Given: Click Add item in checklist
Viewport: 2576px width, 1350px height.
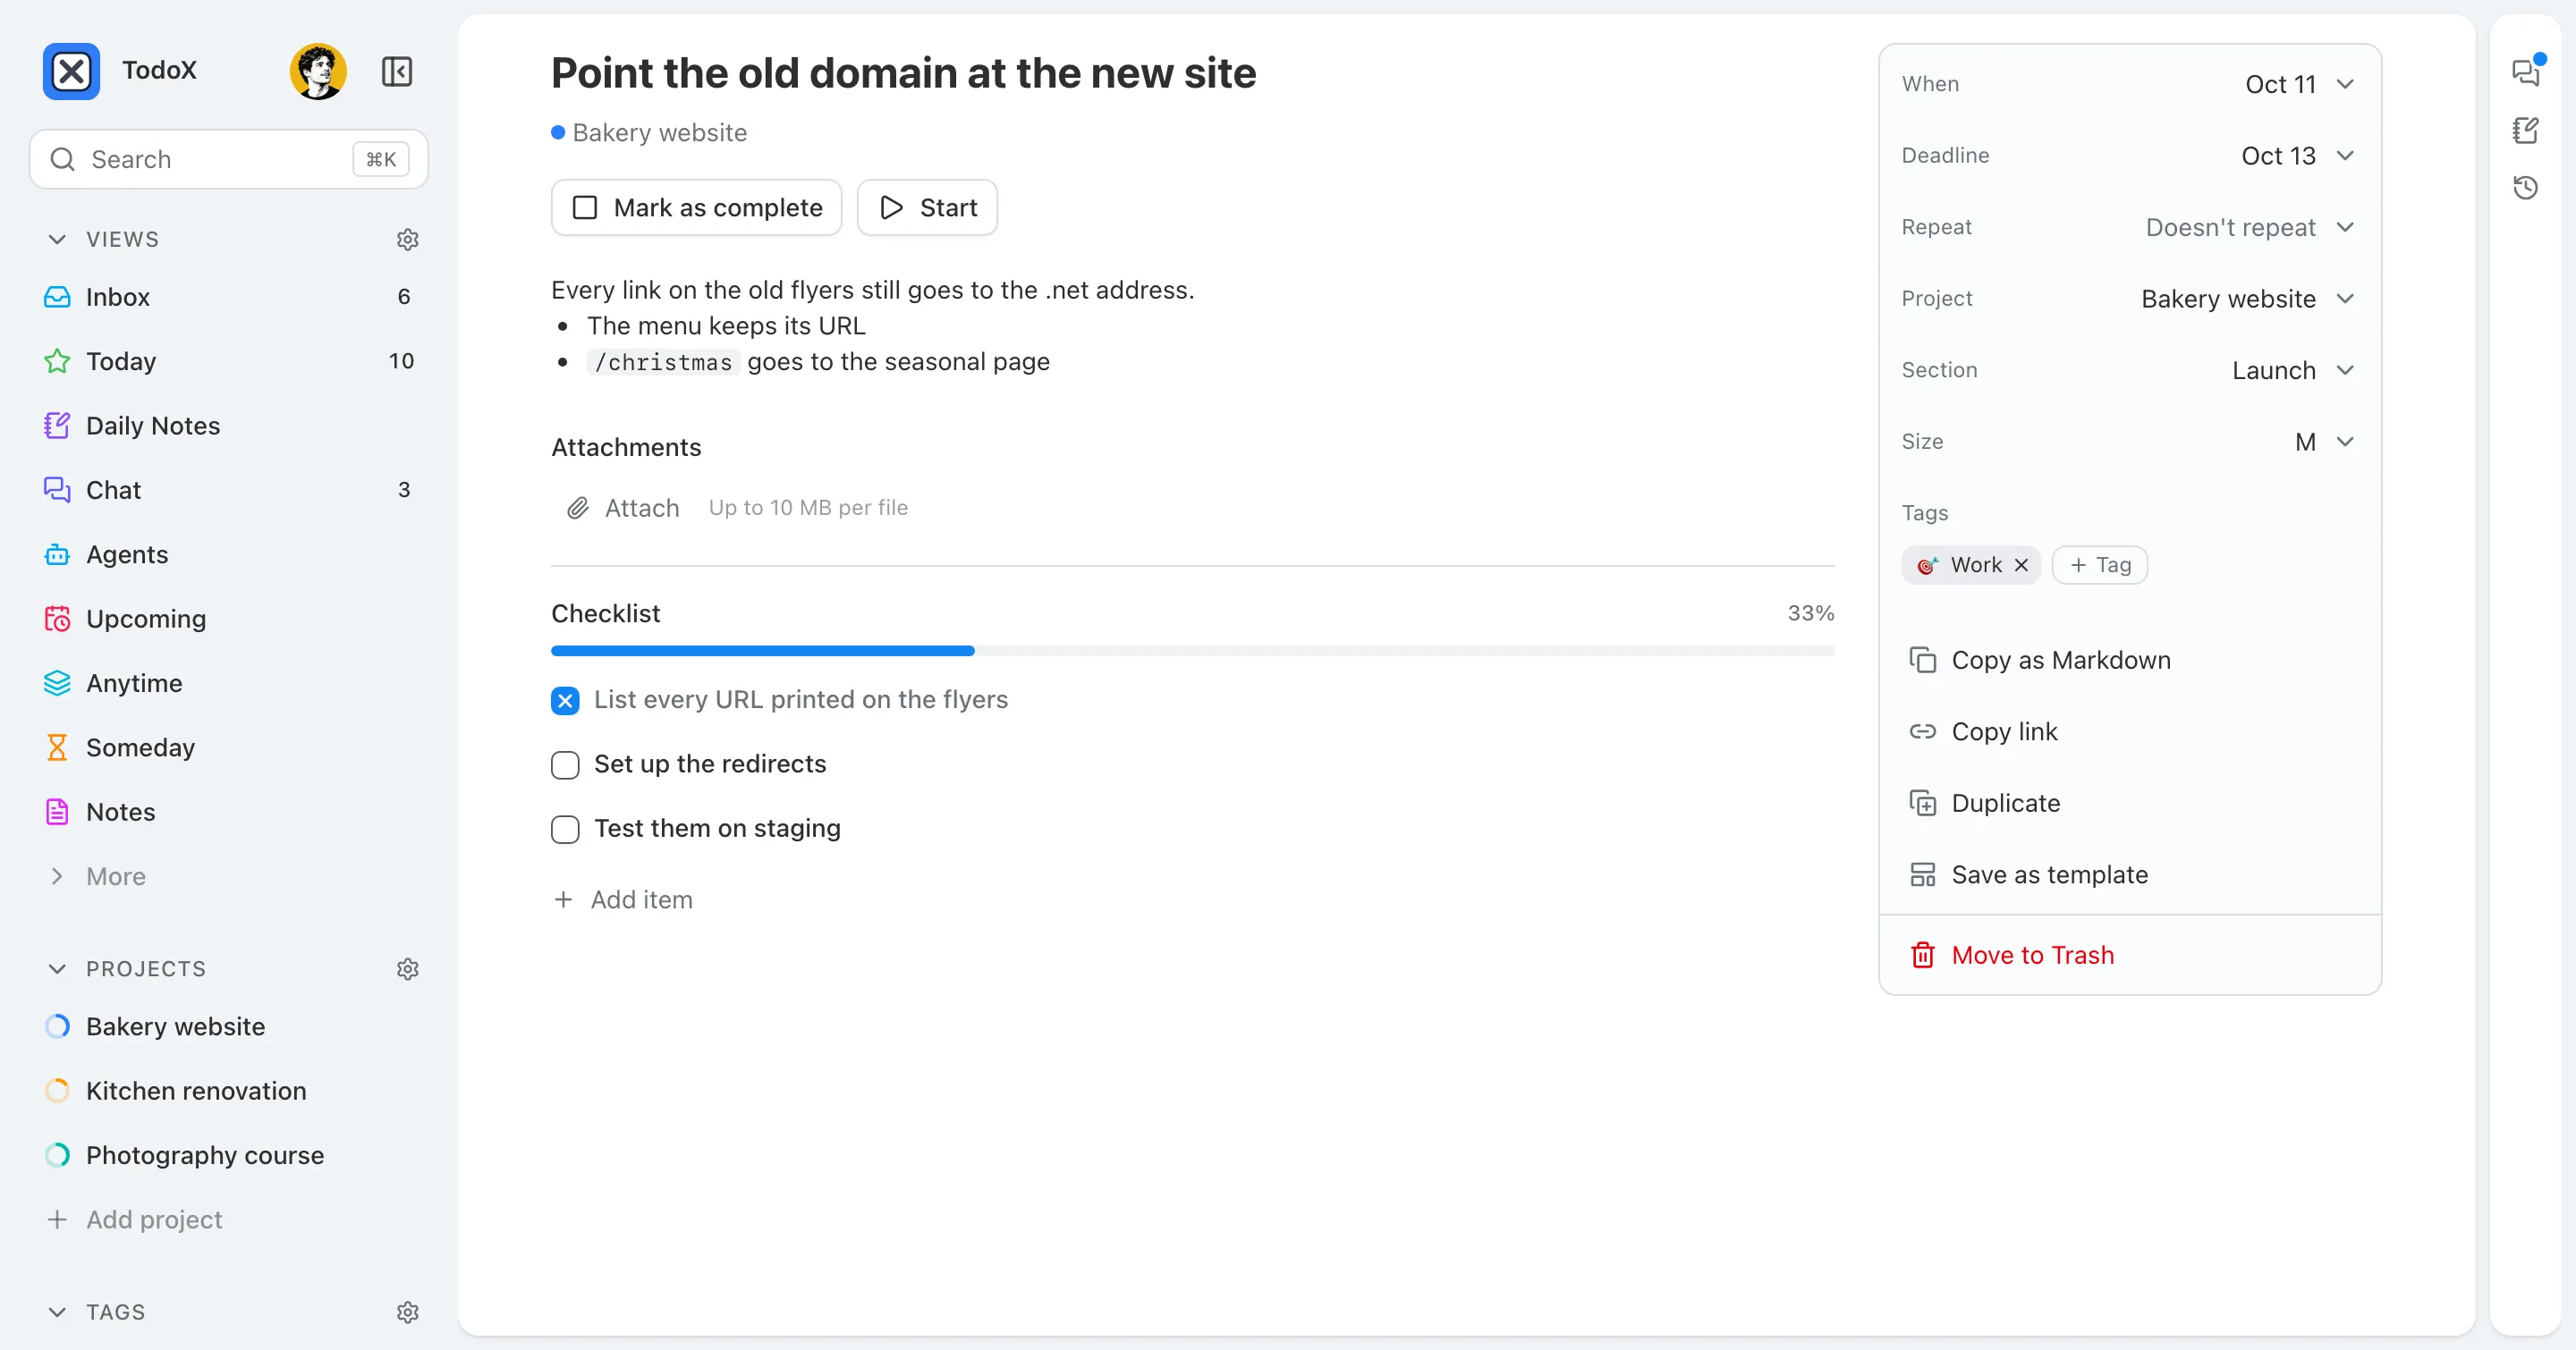Looking at the screenshot, I should (623, 899).
